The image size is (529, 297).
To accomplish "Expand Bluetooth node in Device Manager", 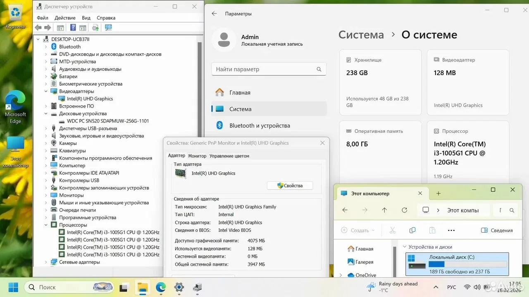I will point(46,47).
